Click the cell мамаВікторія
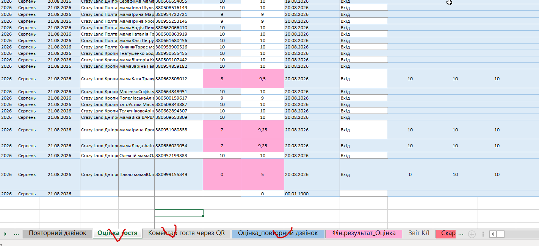539x246 pixels. point(136,60)
